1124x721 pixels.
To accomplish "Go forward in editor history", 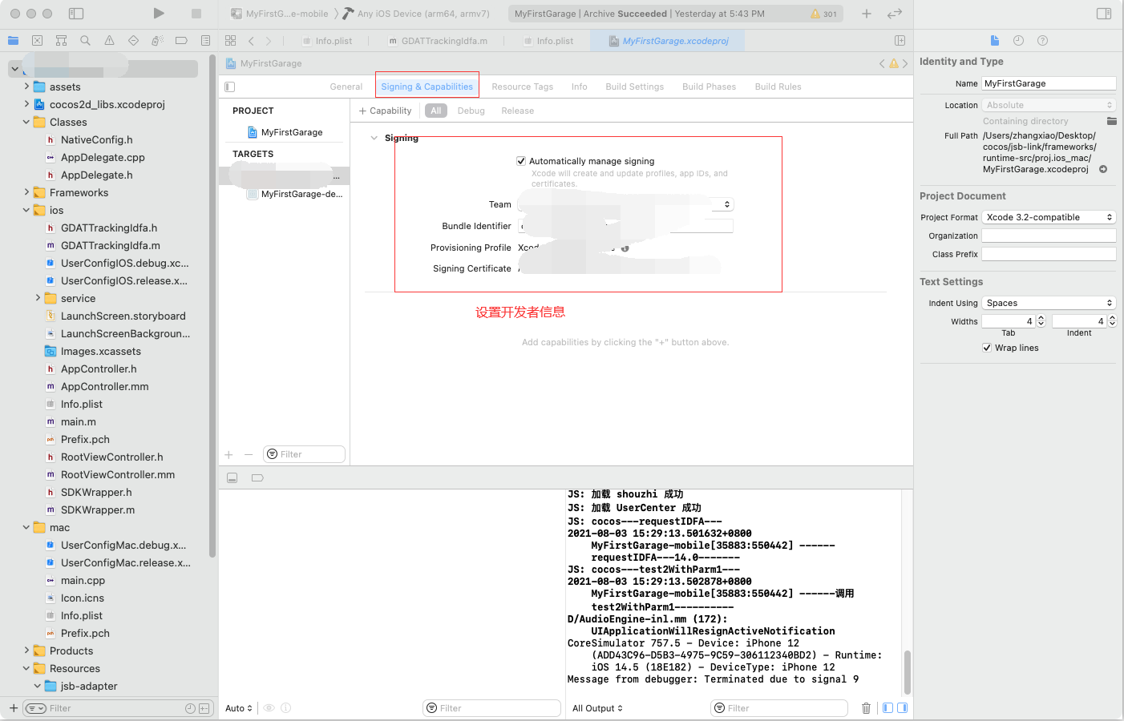I will [x=269, y=41].
